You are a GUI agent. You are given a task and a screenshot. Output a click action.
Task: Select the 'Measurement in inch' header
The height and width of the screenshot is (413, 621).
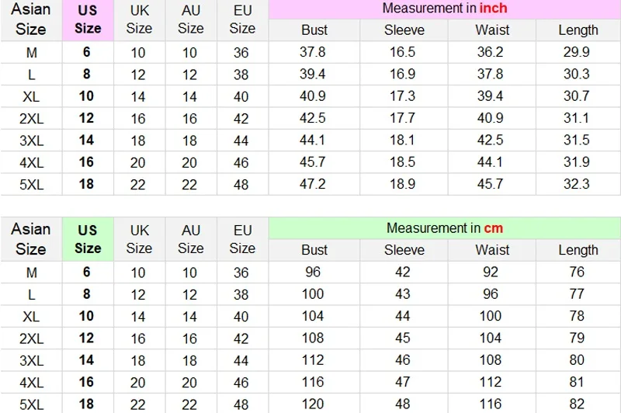coord(444,9)
